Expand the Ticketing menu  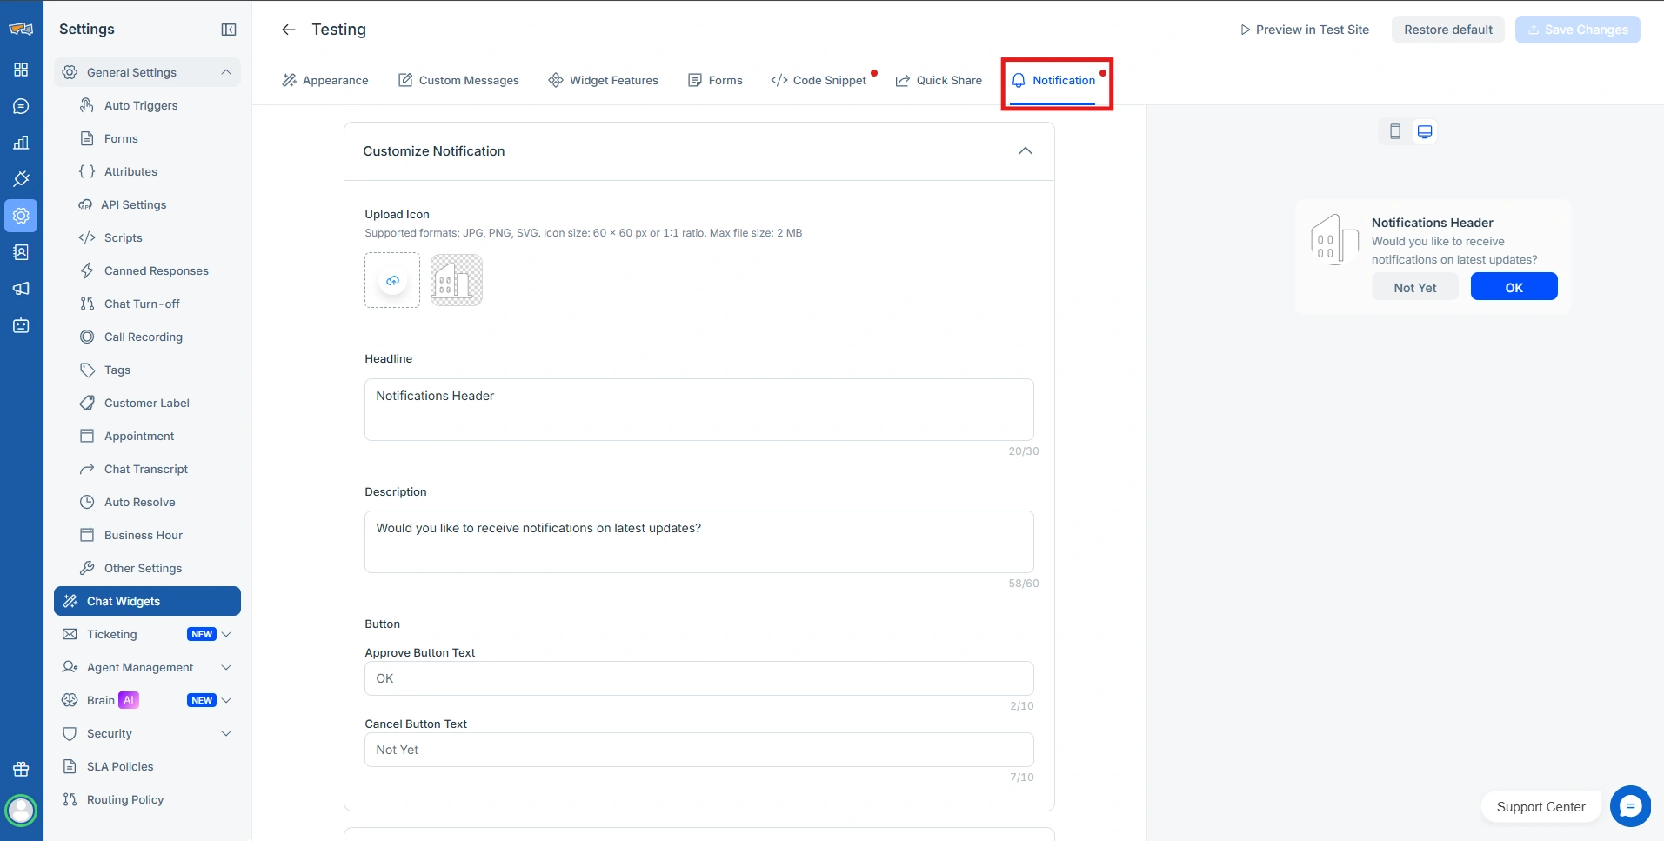coord(226,634)
